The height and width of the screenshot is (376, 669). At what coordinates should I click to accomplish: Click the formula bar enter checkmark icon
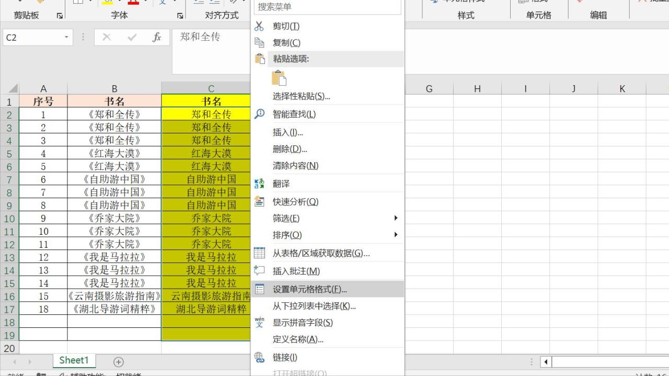pos(132,38)
